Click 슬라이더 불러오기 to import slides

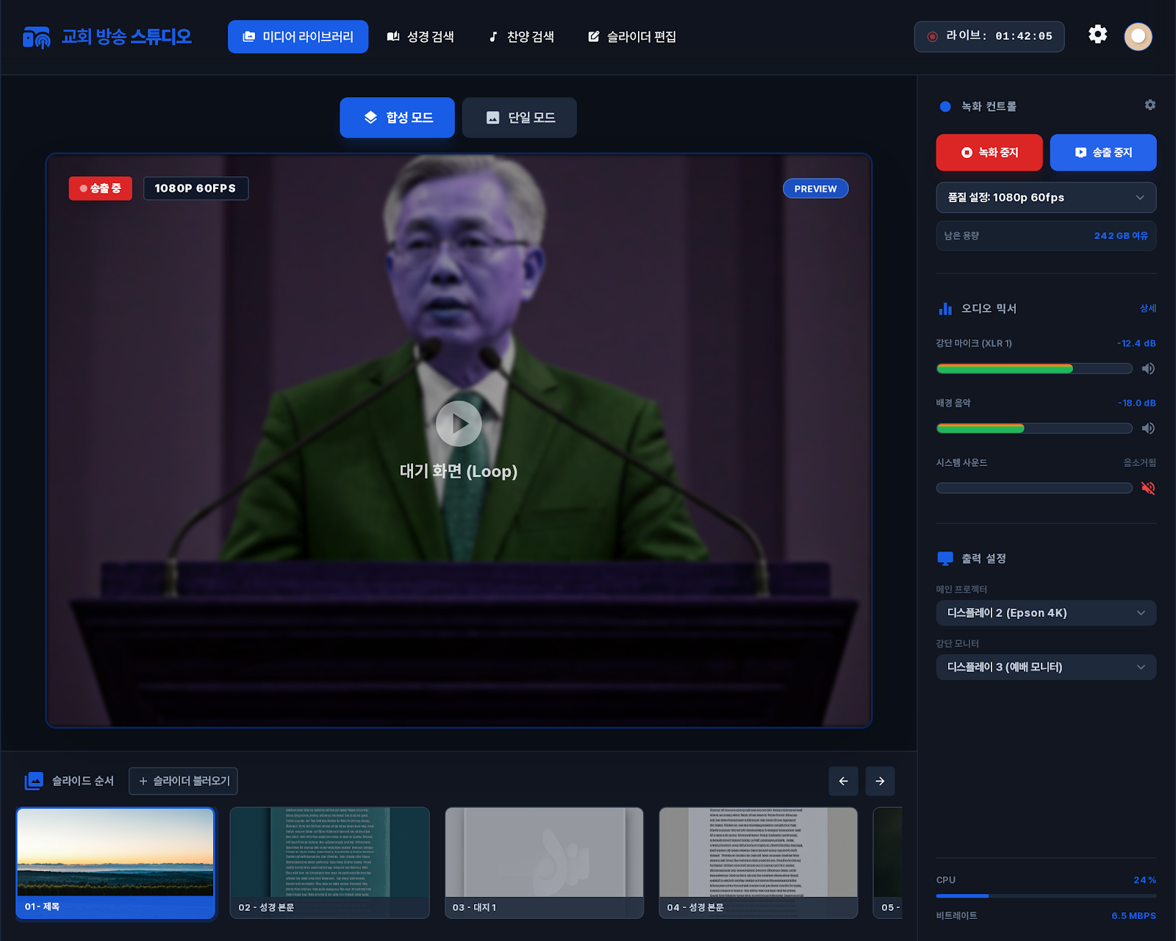point(182,781)
